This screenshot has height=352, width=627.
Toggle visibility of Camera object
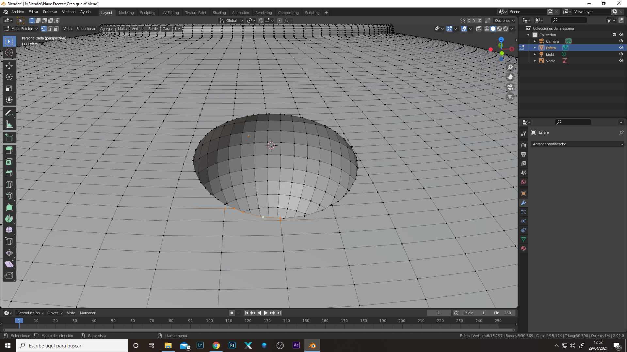point(621,41)
